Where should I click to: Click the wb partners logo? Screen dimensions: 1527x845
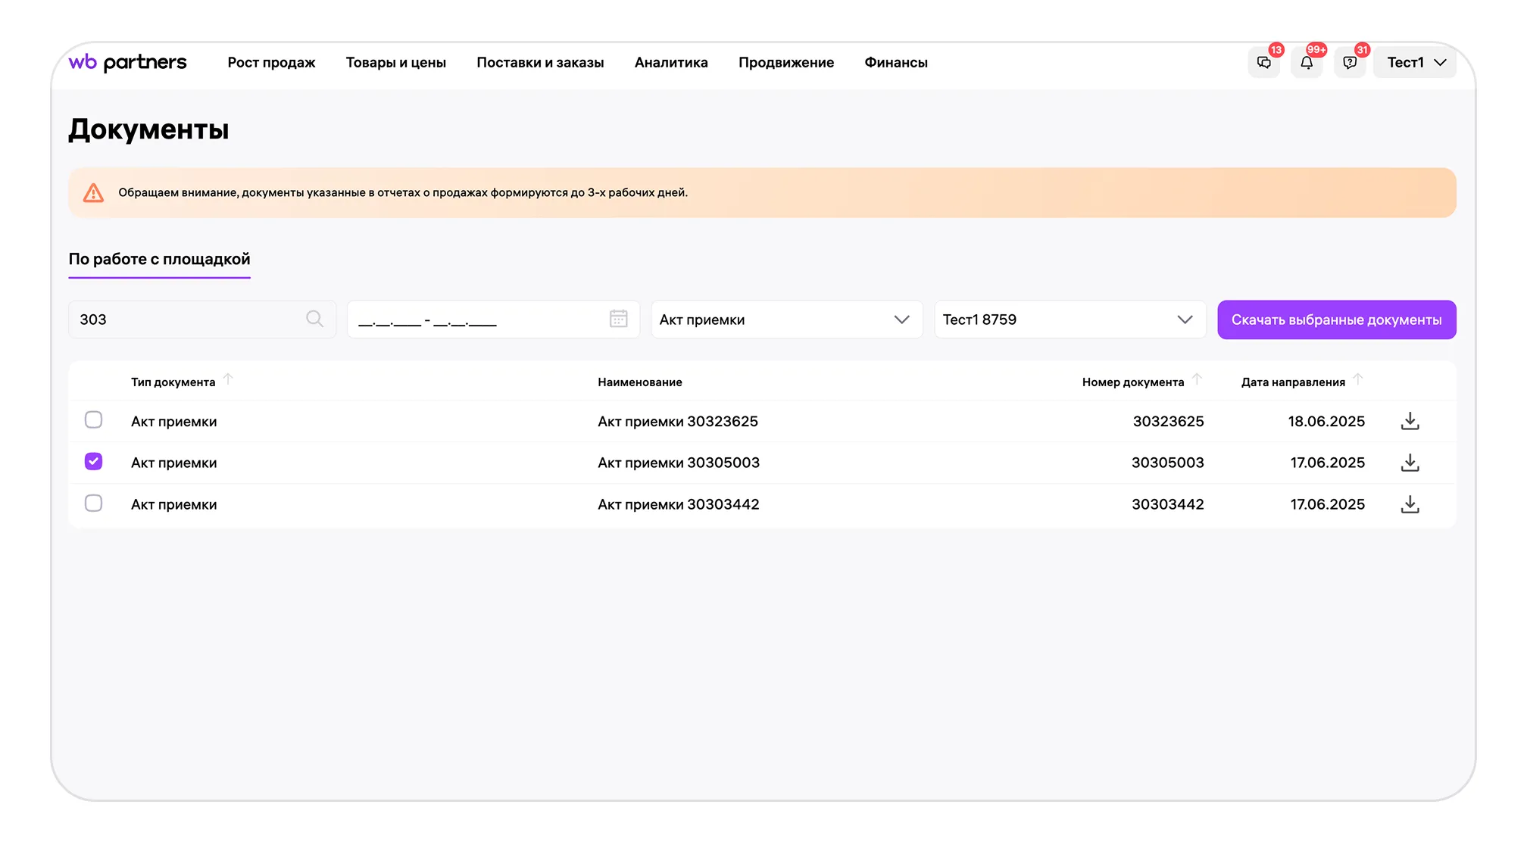[x=127, y=62]
